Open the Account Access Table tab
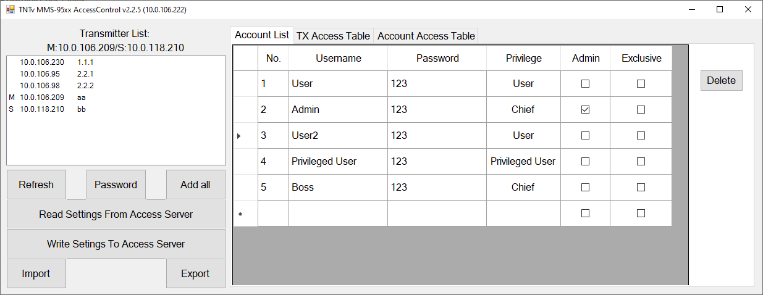Image resolution: width=763 pixels, height=295 pixels. (426, 36)
